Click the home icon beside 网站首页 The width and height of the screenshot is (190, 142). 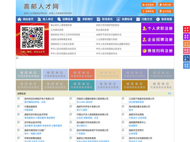coord(19,19)
